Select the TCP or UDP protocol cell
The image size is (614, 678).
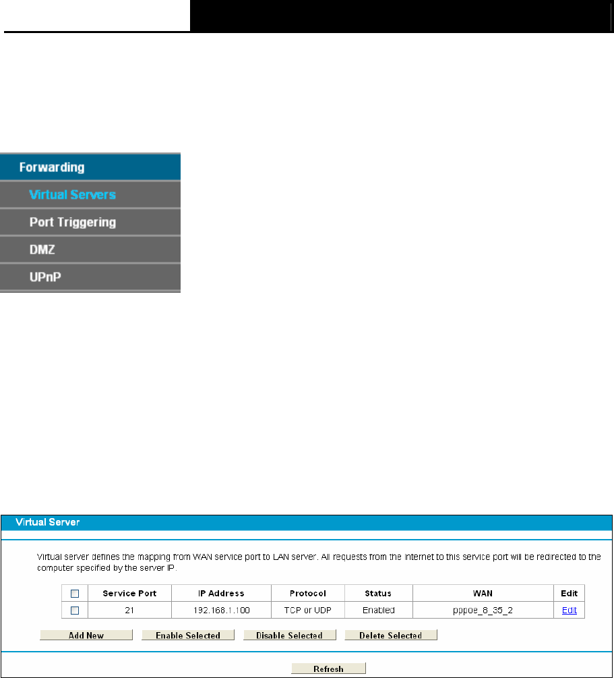307,610
